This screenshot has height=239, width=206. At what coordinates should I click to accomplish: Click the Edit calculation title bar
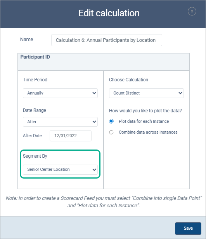(x=103, y=14)
